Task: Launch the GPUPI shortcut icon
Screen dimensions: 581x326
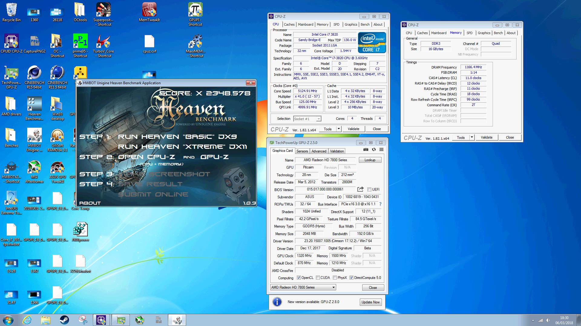Action: (195, 14)
